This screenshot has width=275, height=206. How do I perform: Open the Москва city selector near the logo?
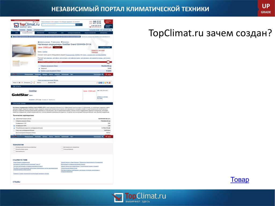(x=37, y=22)
